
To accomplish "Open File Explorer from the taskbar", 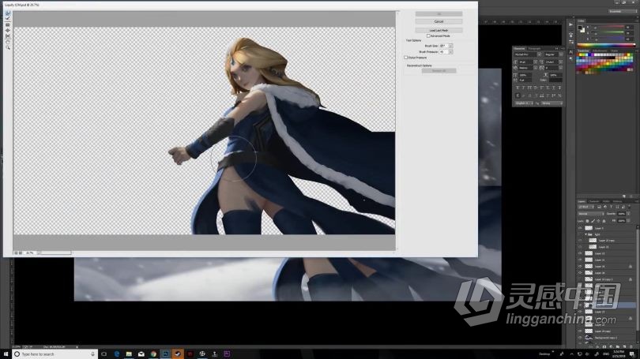I will 129,354.
